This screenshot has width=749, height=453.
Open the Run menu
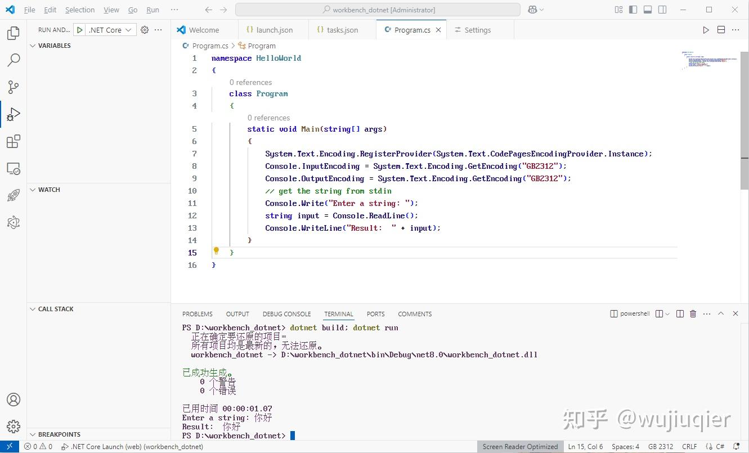pyautogui.click(x=152, y=10)
